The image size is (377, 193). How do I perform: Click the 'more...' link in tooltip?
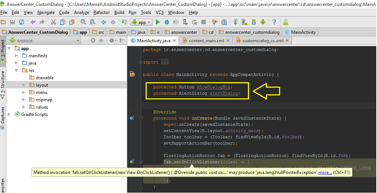[x=325, y=172]
